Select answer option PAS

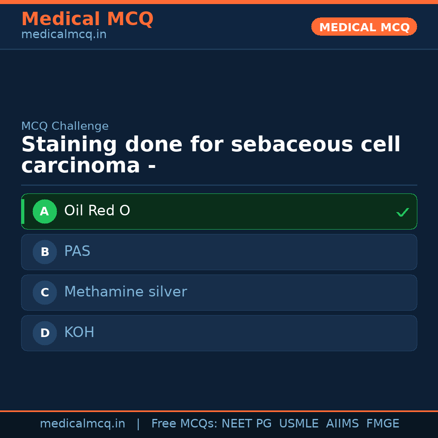click(x=219, y=252)
